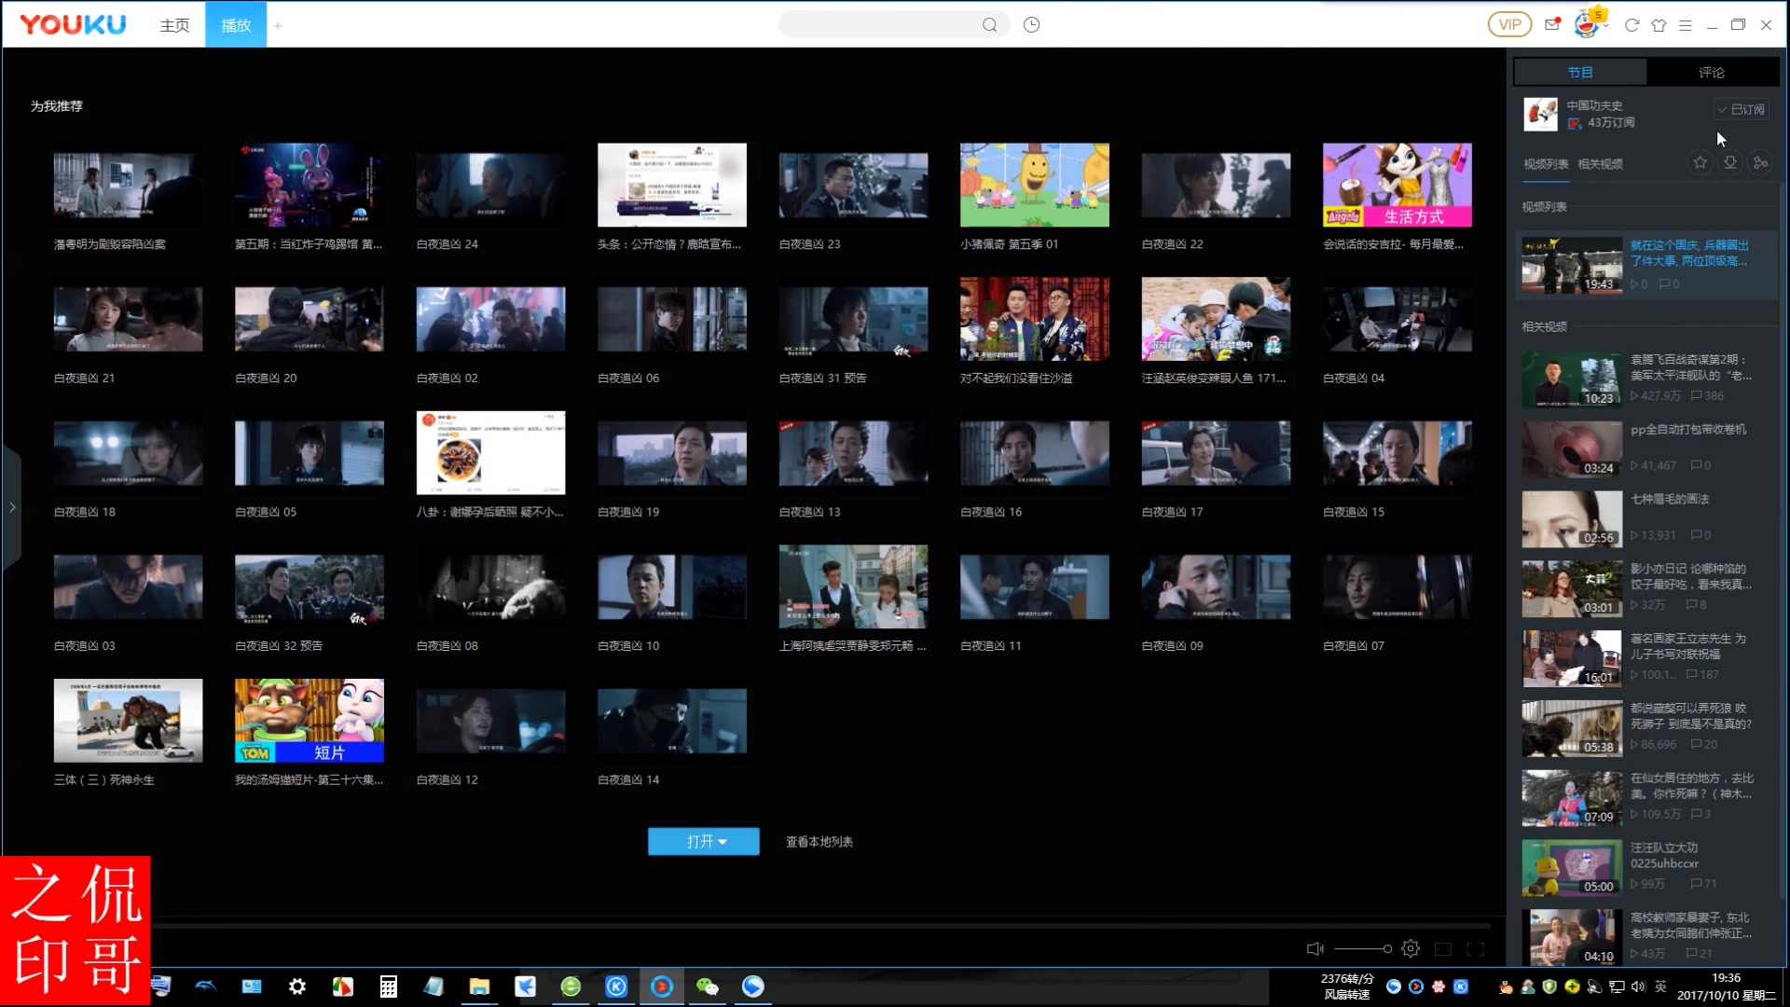Viewport: 1790px width, 1007px height.
Task: Open watch history clock icon
Action: 1031,25
